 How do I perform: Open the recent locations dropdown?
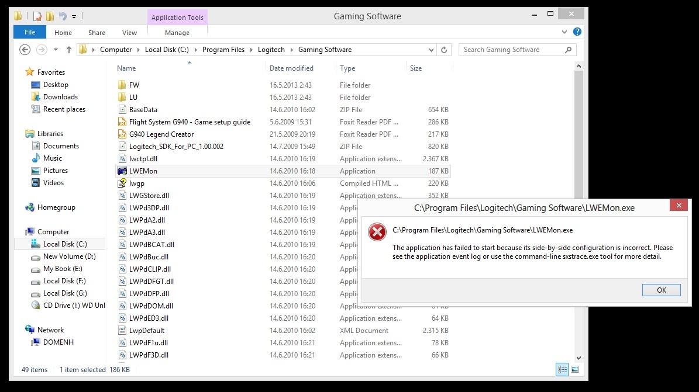56,50
